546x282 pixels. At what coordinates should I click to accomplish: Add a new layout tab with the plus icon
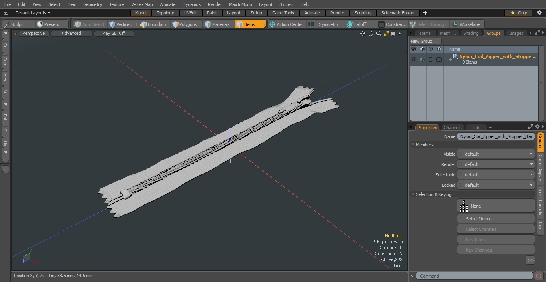pos(425,13)
